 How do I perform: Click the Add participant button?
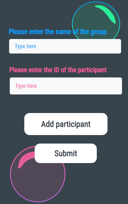coord(66,124)
